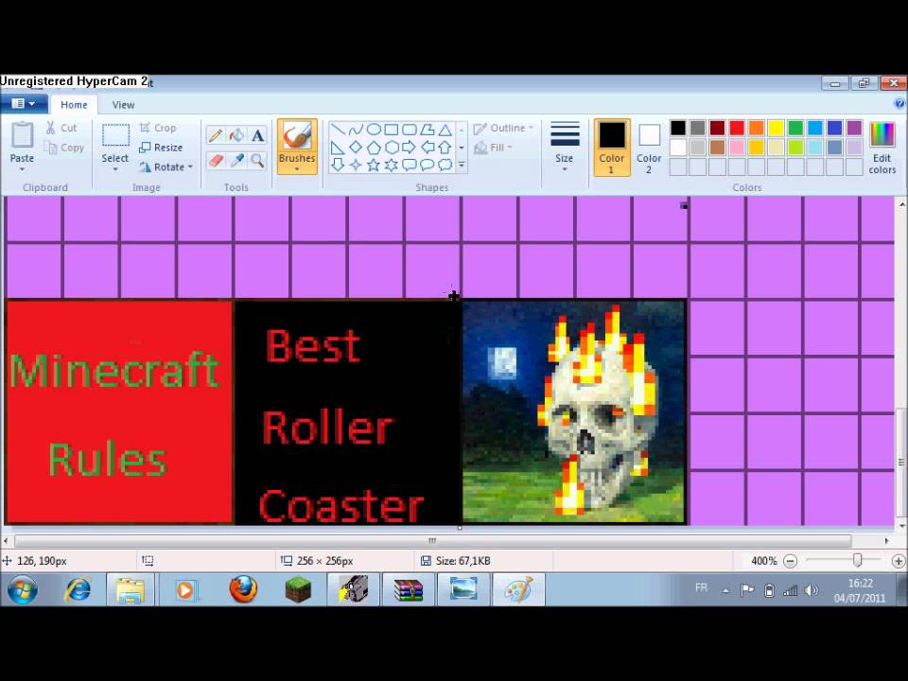The width and height of the screenshot is (908, 681).
Task: Select the Fill with color bucket tool
Action: pos(236,135)
